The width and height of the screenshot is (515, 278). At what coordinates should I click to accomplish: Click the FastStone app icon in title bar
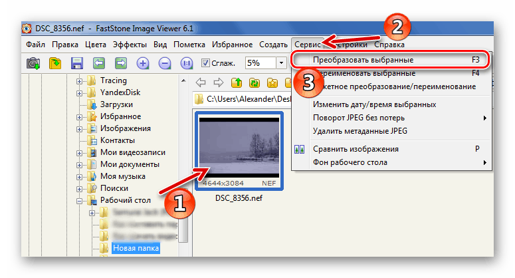[x=27, y=29]
